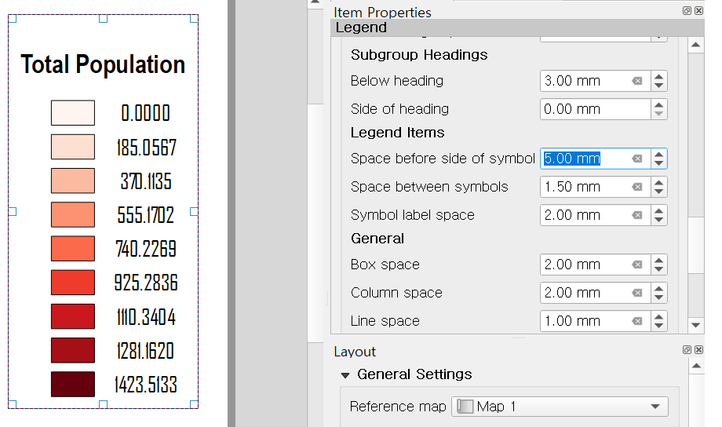Screen dimensions: 722x427
Task: Select the legend swatch for 925.2836
Action: [x=73, y=283]
